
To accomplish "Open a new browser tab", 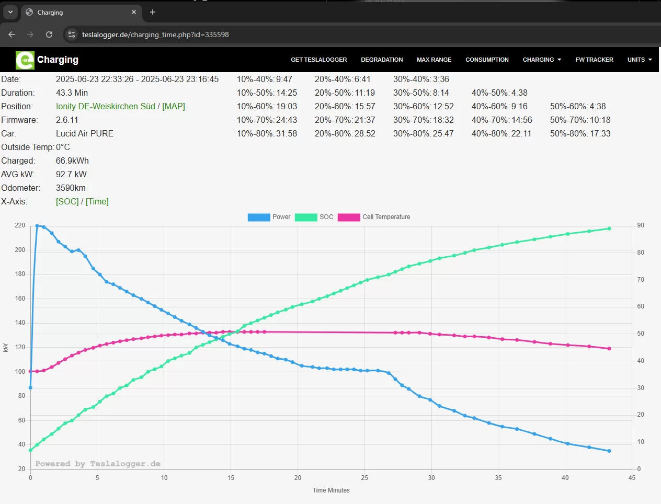I will point(153,12).
